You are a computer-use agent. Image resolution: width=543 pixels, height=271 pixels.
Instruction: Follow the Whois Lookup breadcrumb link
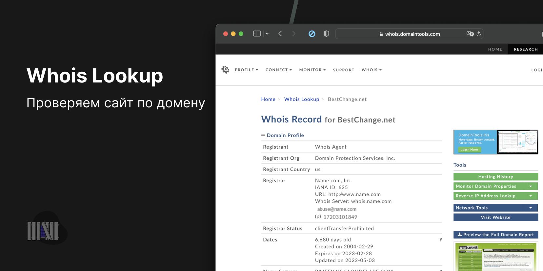pyautogui.click(x=302, y=99)
